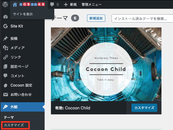Click the pages icon for 固定ページ
173x130 pixels.
point(5,67)
